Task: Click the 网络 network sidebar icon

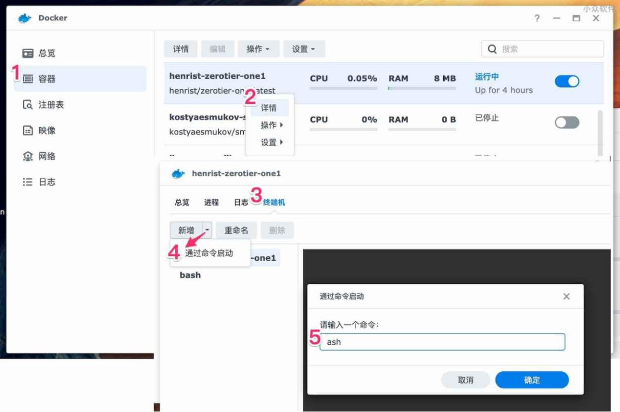Action: pyautogui.click(x=28, y=156)
